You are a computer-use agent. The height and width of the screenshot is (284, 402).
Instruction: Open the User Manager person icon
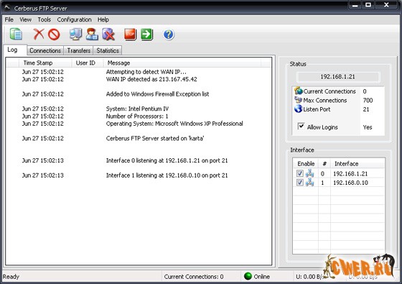(x=92, y=35)
